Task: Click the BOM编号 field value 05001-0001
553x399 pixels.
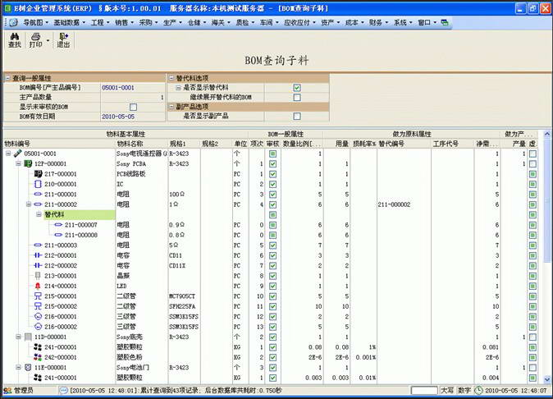Action: point(133,88)
